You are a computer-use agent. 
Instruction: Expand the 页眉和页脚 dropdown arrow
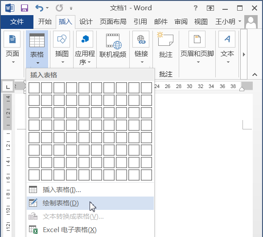coord(198,62)
